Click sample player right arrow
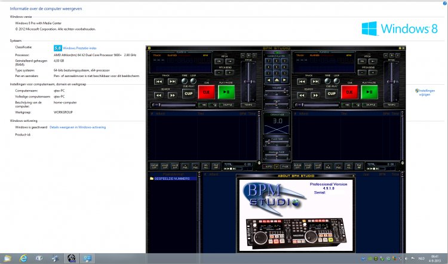This screenshot has width=448, height=264. point(284,80)
